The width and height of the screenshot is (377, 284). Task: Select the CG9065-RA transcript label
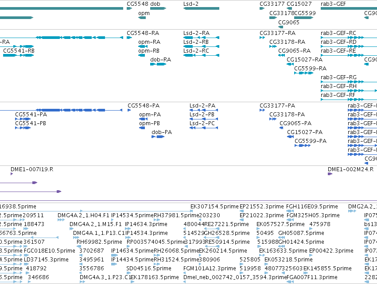(x=294, y=51)
